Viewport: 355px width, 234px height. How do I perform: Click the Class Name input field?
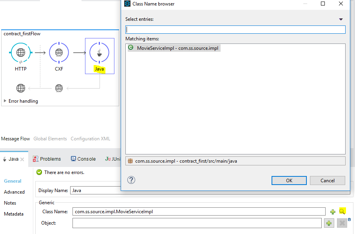(199, 212)
